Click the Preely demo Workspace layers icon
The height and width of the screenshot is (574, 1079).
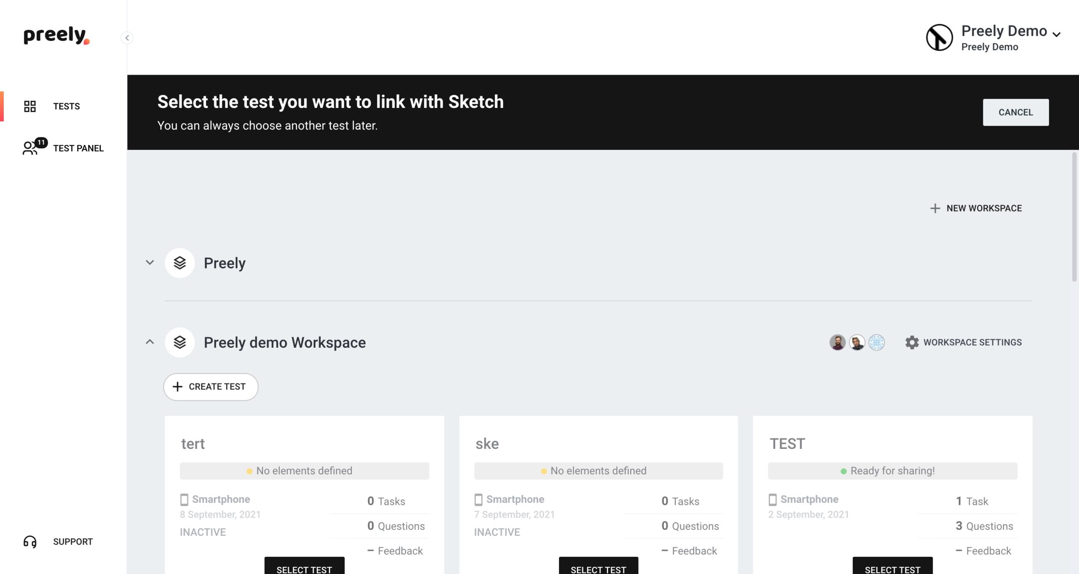click(180, 343)
